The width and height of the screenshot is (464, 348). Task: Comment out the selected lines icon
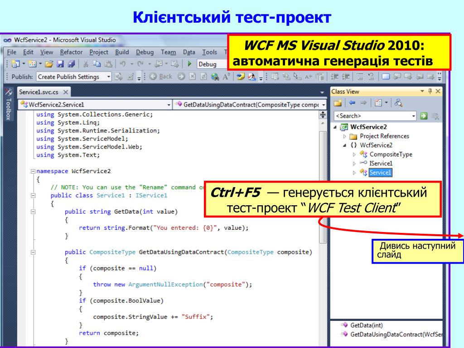click(x=360, y=77)
